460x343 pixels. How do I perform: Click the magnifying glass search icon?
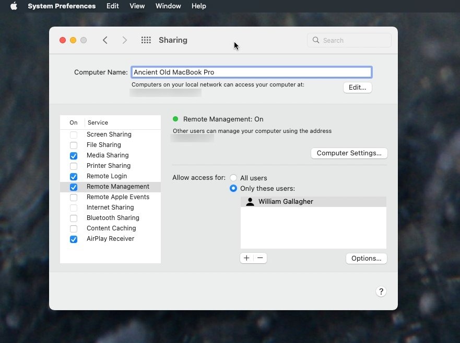click(316, 40)
